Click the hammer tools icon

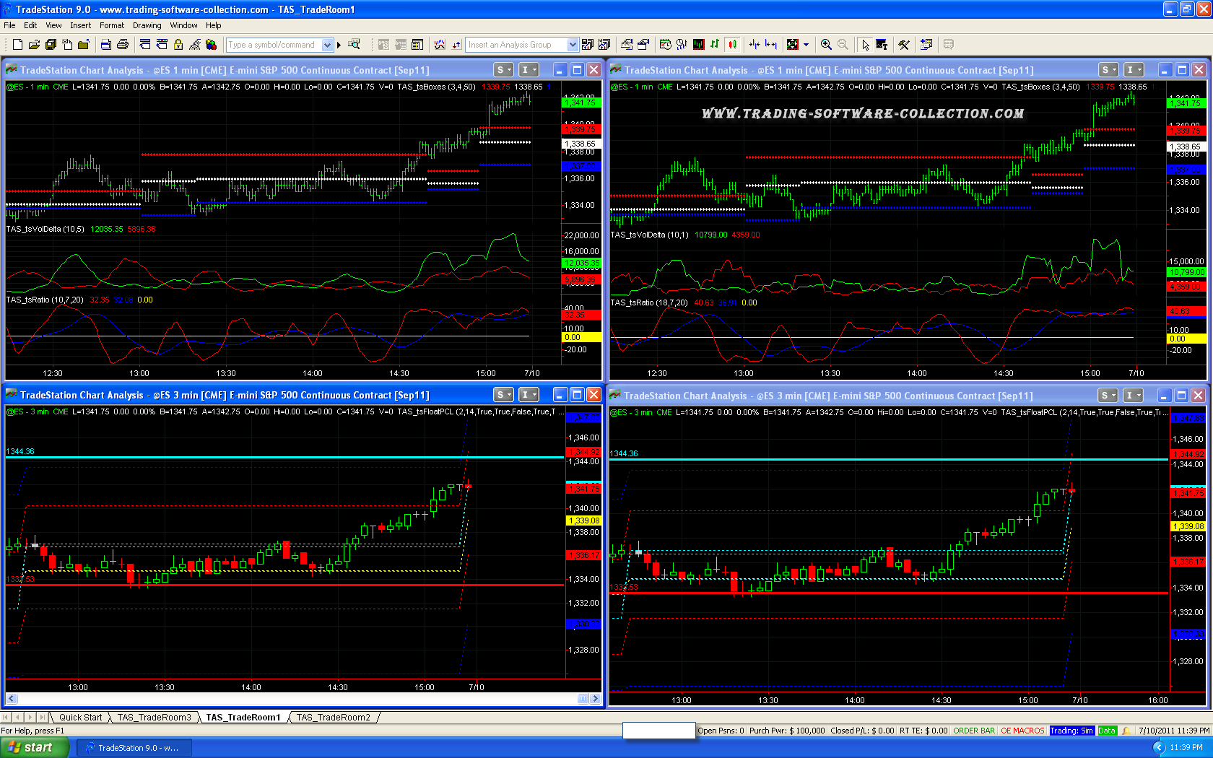click(904, 45)
